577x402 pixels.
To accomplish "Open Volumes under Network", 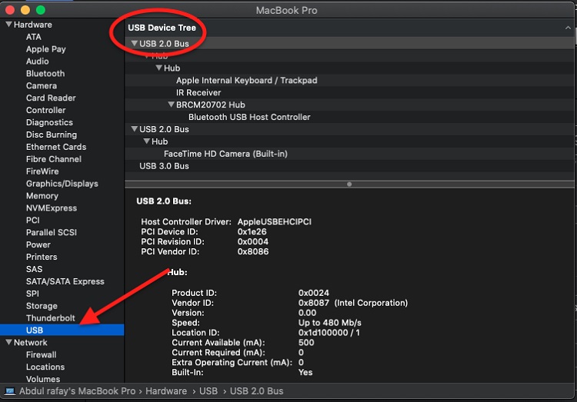I will tap(43, 379).
